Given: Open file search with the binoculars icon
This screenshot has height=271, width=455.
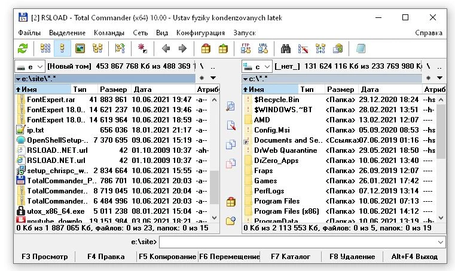Looking at the screenshot, I should pos(286,48).
